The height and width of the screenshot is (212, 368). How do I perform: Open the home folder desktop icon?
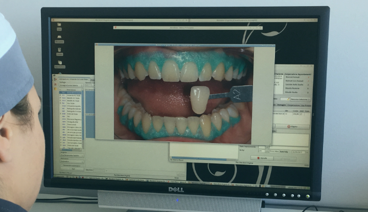(59, 27)
